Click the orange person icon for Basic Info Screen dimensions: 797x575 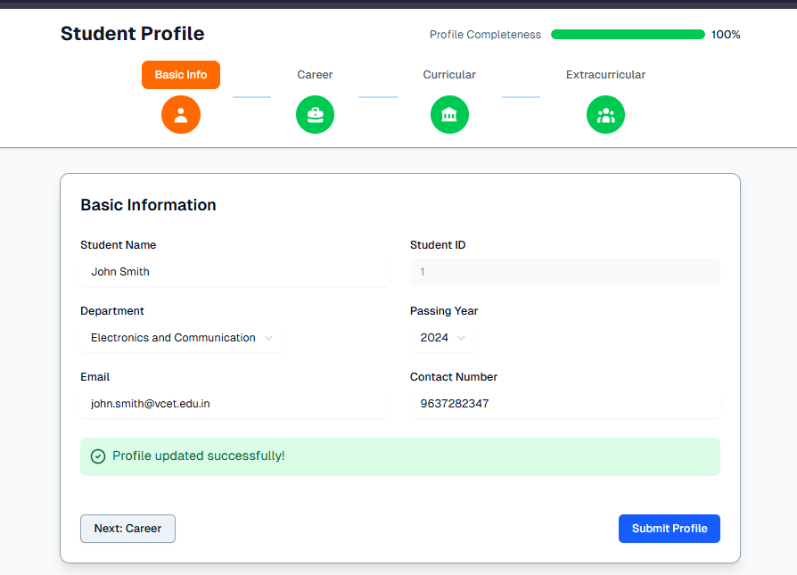click(181, 115)
